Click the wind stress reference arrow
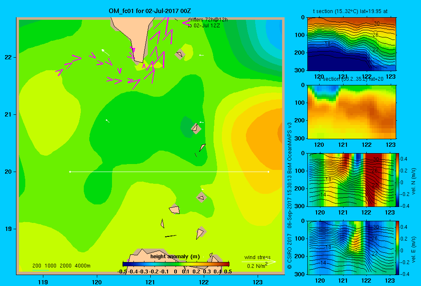This screenshot has height=286, width=421. click(x=259, y=262)
